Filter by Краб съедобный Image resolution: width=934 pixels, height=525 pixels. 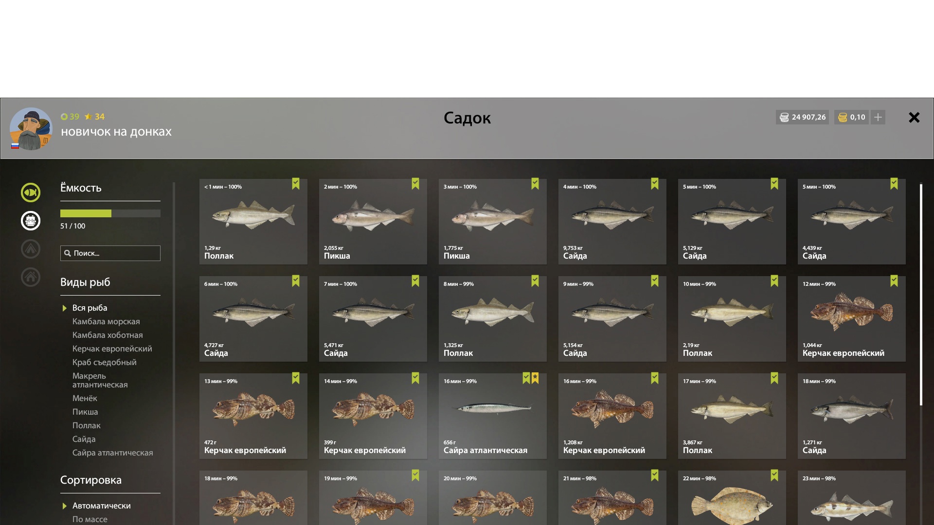pyautogui.click(x=105, y=362)
